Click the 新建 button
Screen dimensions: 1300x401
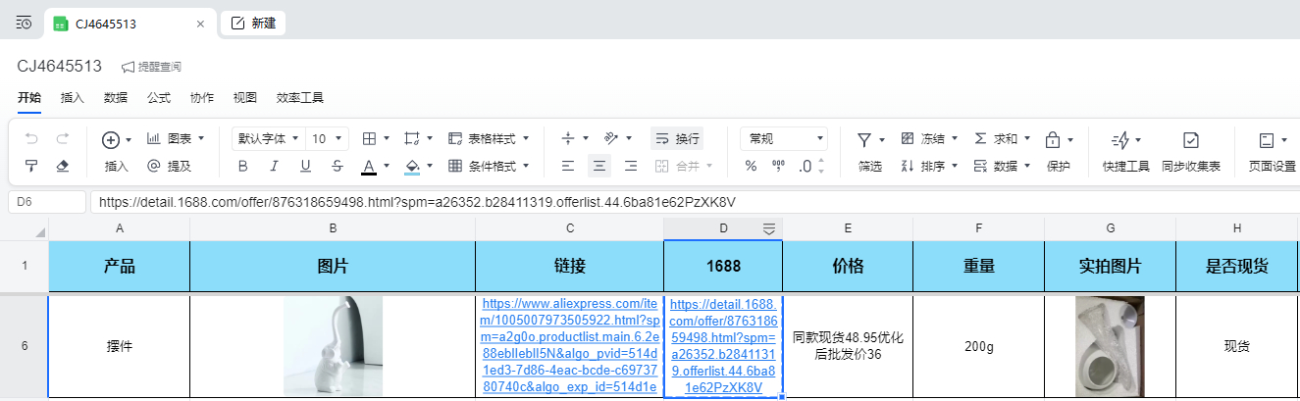253,24
